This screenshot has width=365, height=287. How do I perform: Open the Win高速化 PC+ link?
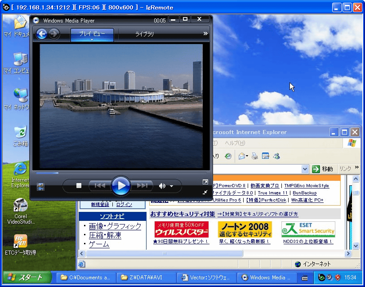307,200
